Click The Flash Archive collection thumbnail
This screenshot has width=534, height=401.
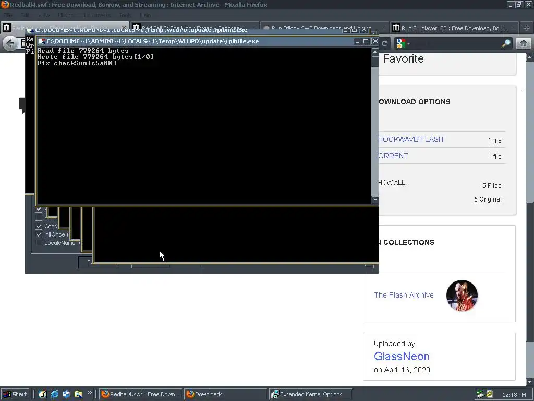pos(462,296)
